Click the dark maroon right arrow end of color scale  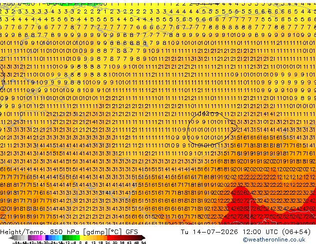(x=144, y=238)
